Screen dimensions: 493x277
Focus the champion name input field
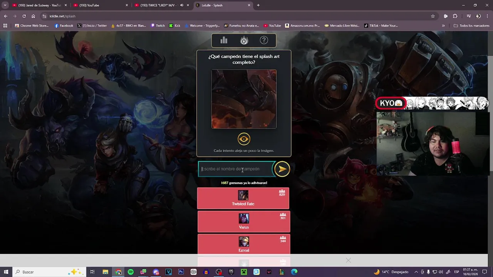pos(235,169)
